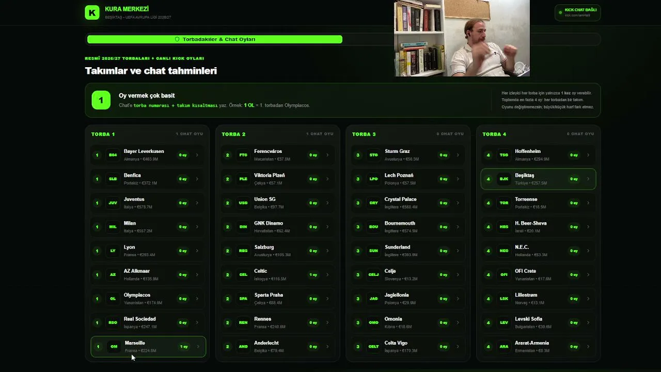Click the BJK badge for Beşiktaş
This screenshot has width=661, height=372.
coord(504,179)
